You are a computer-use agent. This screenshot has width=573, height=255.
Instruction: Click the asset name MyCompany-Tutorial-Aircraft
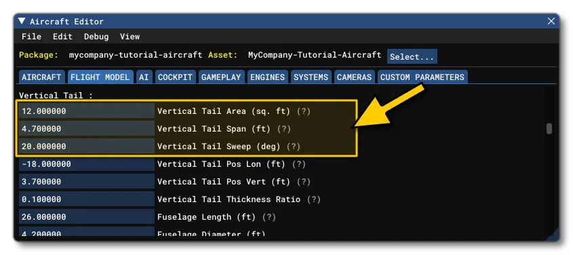(x=315, y=55)
